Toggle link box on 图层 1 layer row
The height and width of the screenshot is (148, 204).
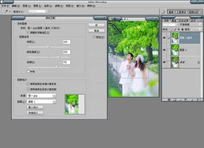coord(169,50)
